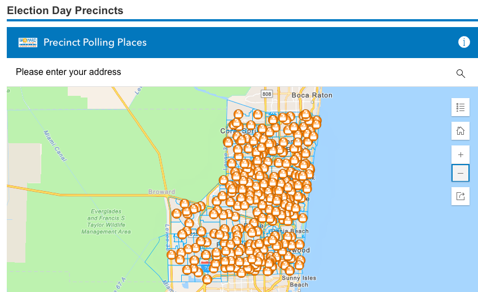Zoom out with the minus button
This screenshot has width=478, height=292.
(x=461, y=173)
